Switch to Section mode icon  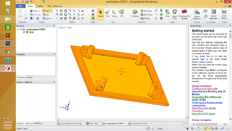tap(93, 14)
